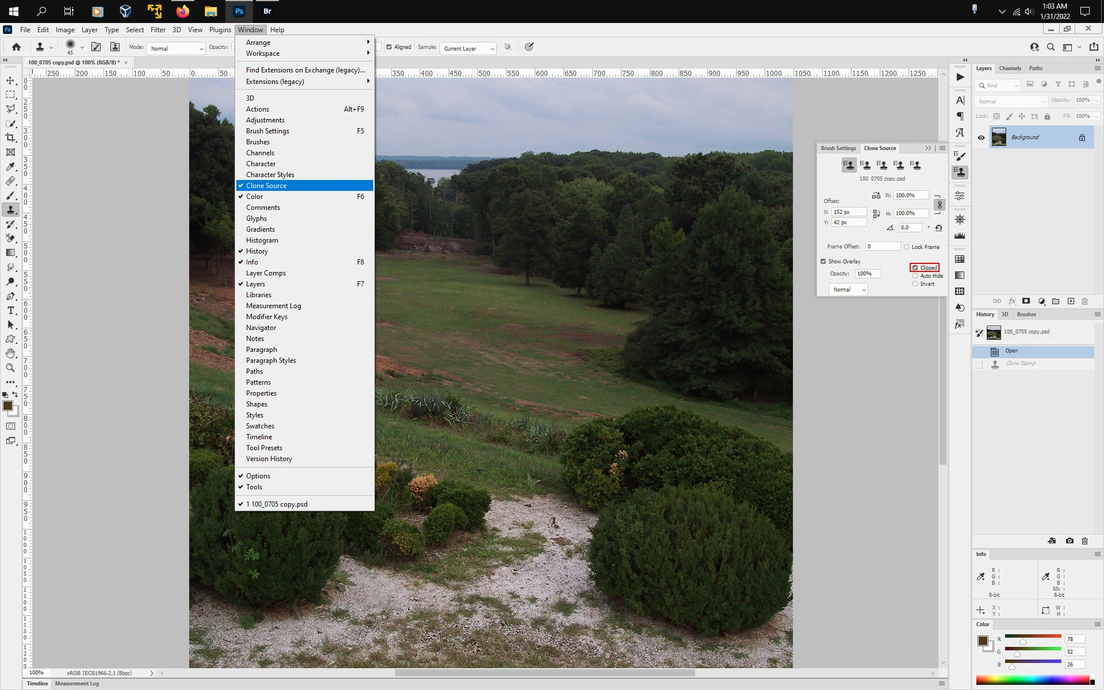Hide the Background layer visibility eye

(x=981, y=137)
